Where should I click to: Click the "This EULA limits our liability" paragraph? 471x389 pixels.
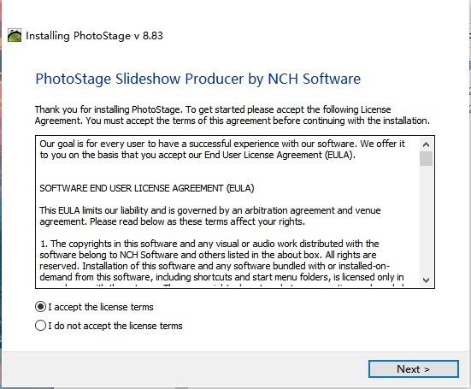pos(210,216)
